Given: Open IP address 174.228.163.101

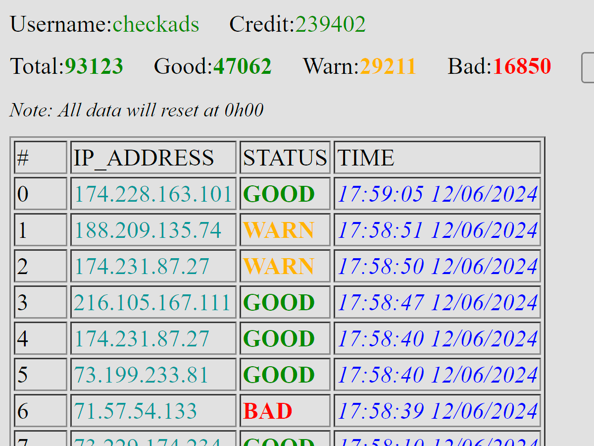Looking at the screenshot, I should (x=153, y=194).
